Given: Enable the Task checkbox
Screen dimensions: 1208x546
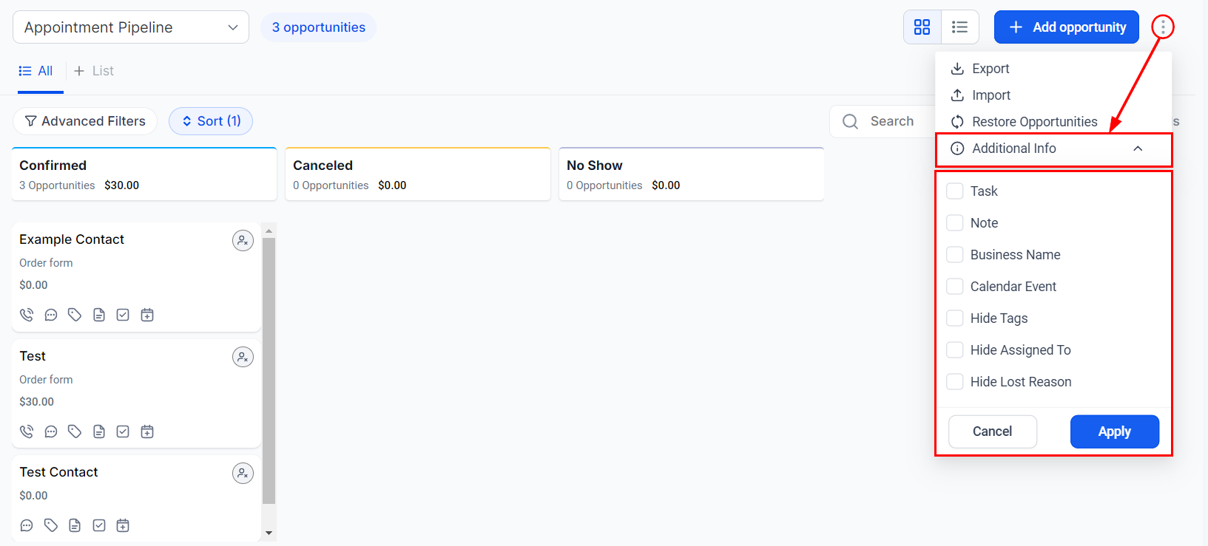Looking at the screenshot, I should [955, 191].
